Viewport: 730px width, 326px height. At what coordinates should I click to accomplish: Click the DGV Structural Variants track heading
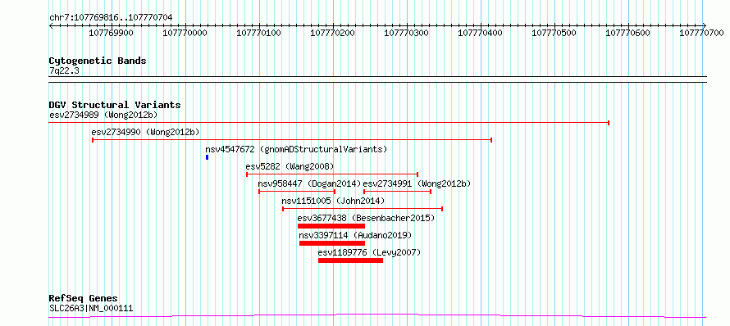[x=115, y=105]
